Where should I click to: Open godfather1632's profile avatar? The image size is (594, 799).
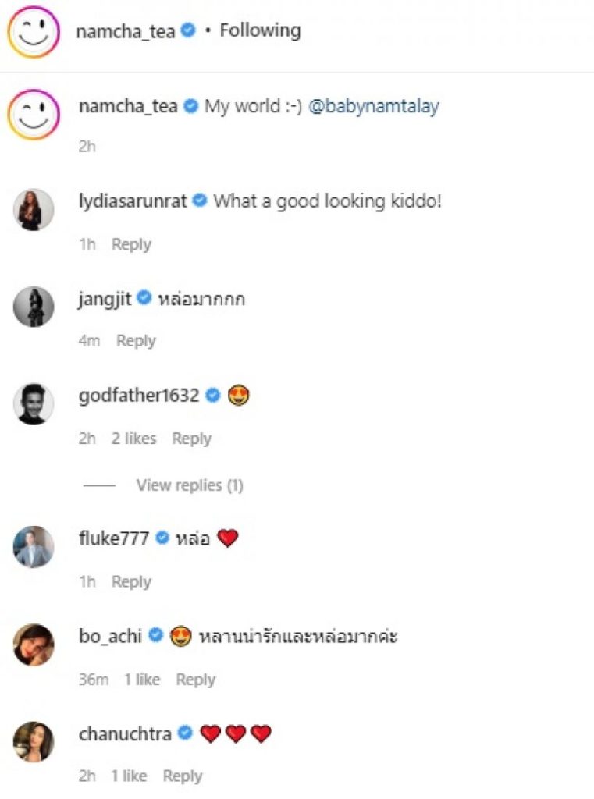tap(34, 404)
